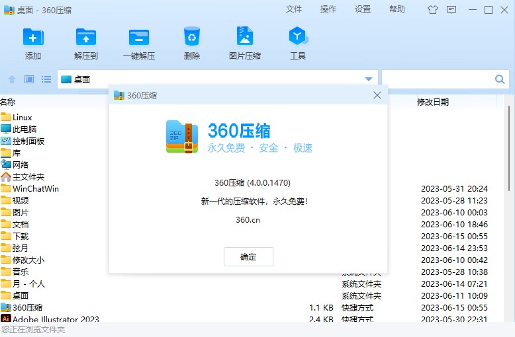The image size is (515, 337).
Task: Click the 360.cn link text
Action: pyautogui.click(x=248, y=219)
